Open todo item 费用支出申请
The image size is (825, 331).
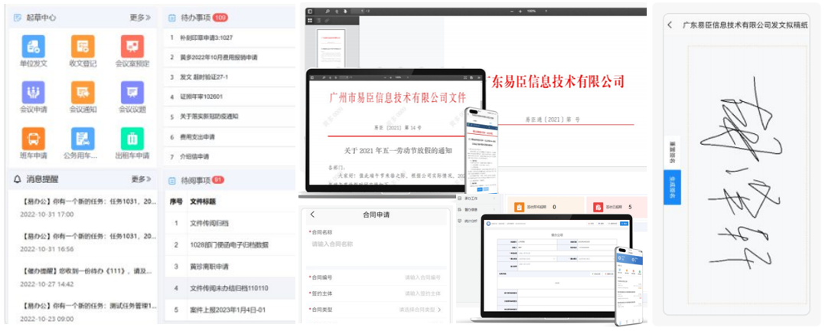click(x=230, y=136)
